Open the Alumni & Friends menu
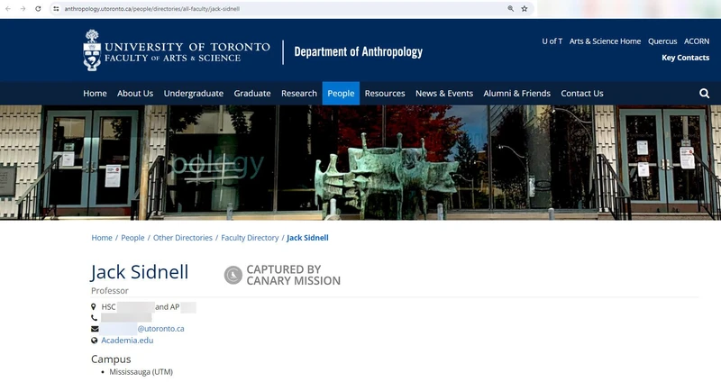 [516, 94]
